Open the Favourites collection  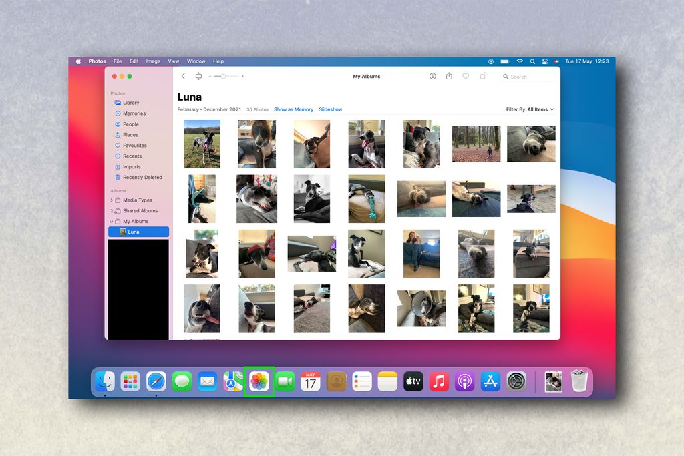tap(134, 145)
